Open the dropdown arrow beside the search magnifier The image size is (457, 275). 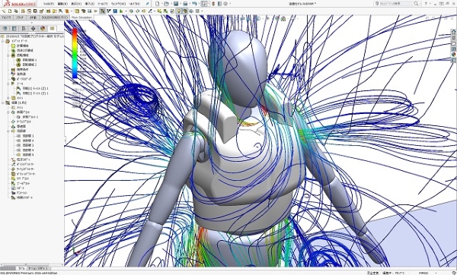tap(420, 4)
